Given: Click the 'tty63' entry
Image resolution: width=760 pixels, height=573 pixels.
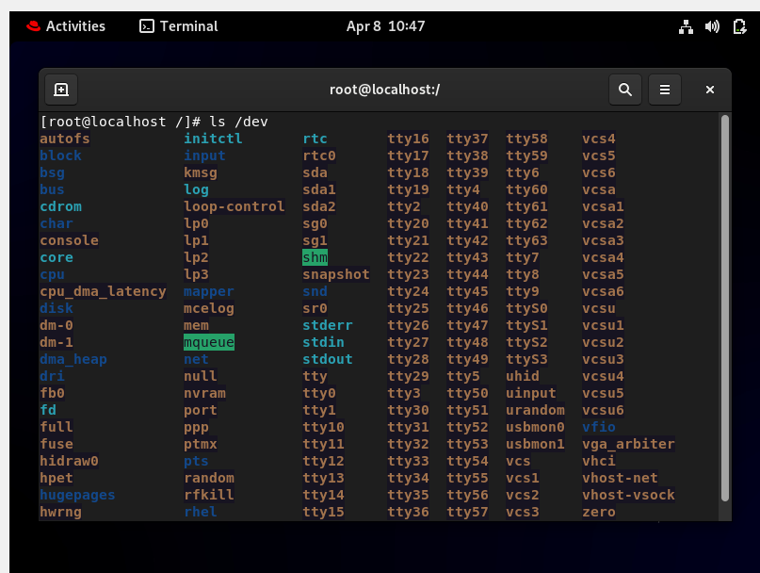Looking at the screenshot, I should tap(526, 240).
